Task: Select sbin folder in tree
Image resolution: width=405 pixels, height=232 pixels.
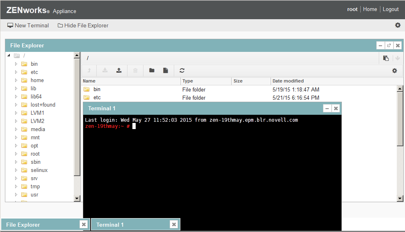Action: pyautogui.click(x=36, y=162)
